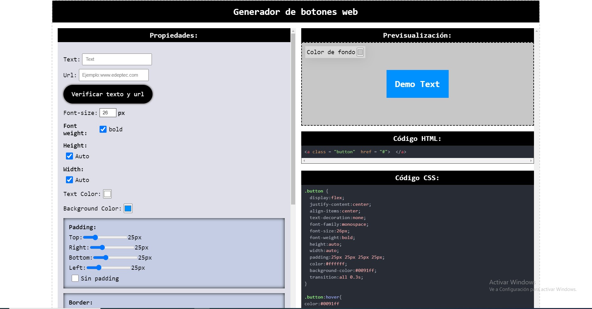Uncheck the bold font weight checkbox
Screen dimensions: 592x309
102,129
